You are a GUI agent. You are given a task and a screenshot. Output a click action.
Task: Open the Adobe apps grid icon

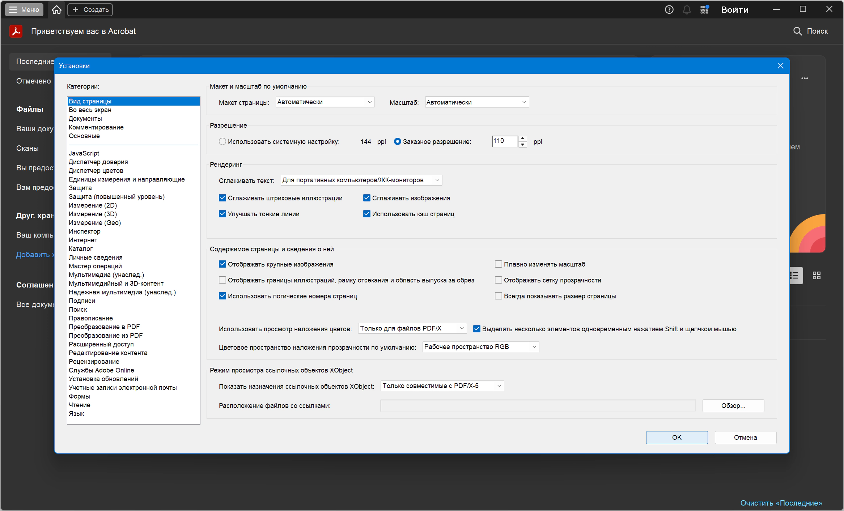(x=704, y=10)
